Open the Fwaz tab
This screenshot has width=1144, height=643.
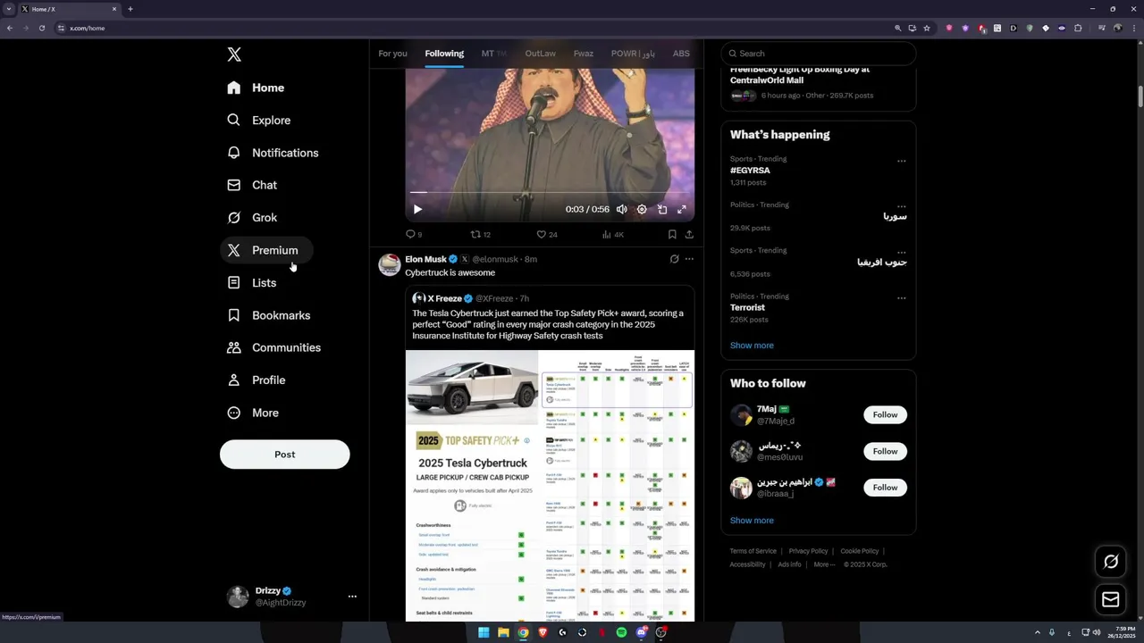(584, 54)
